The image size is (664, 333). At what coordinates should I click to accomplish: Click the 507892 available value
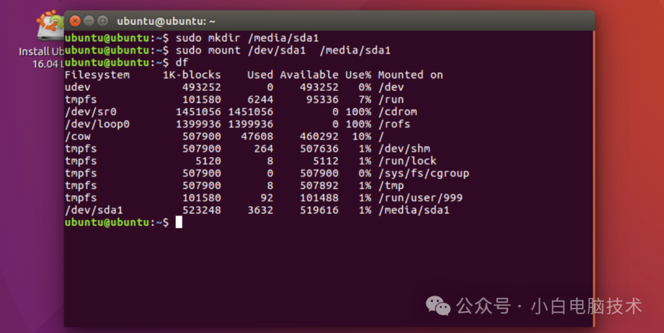coord(319,186)
